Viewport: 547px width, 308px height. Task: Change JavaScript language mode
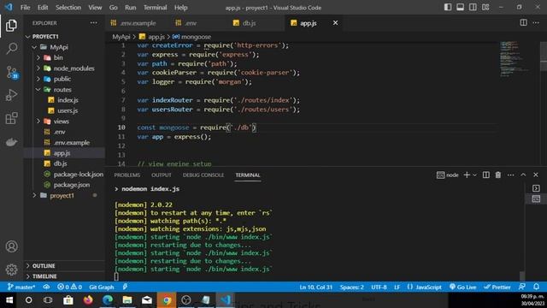click(428, 287)
